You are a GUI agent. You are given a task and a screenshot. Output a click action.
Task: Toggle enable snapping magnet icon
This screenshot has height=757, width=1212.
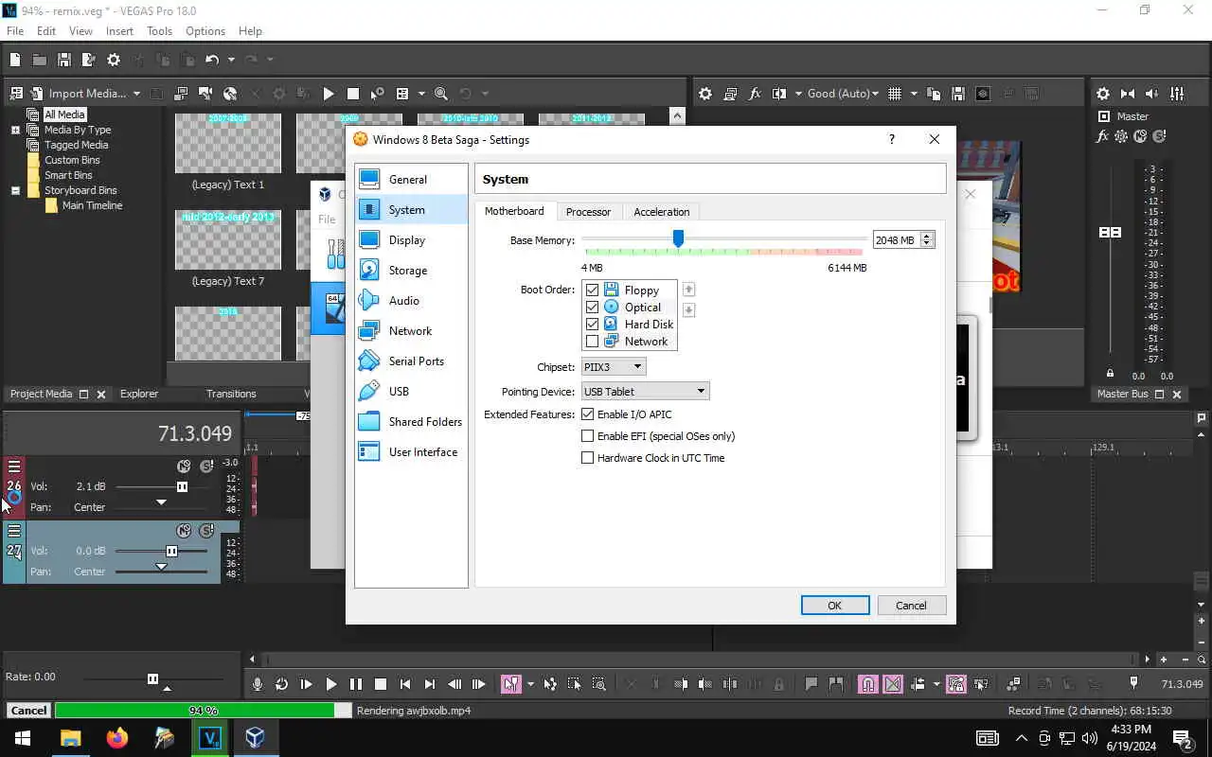868,684
